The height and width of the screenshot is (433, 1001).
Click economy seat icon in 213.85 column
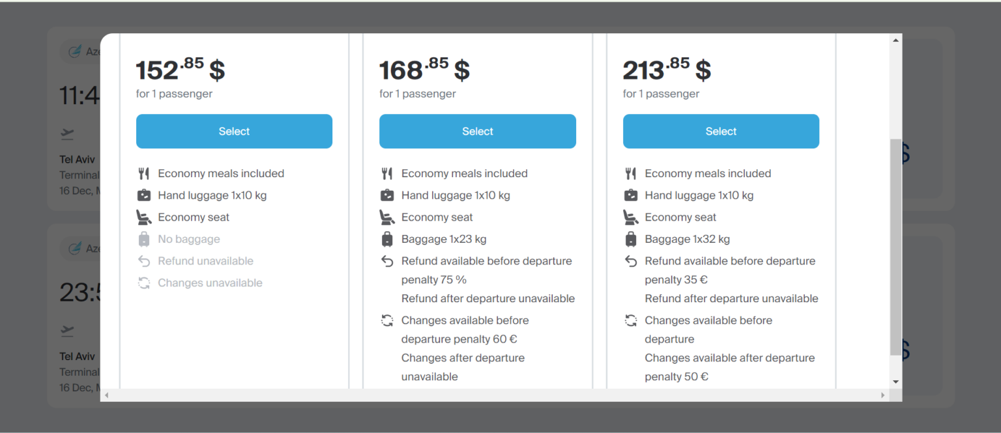coord(631,217)
